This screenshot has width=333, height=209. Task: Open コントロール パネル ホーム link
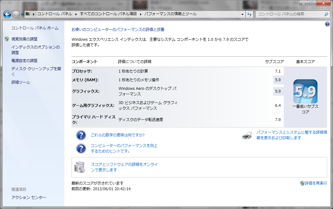pyautogui.click(x=35, y=28)
